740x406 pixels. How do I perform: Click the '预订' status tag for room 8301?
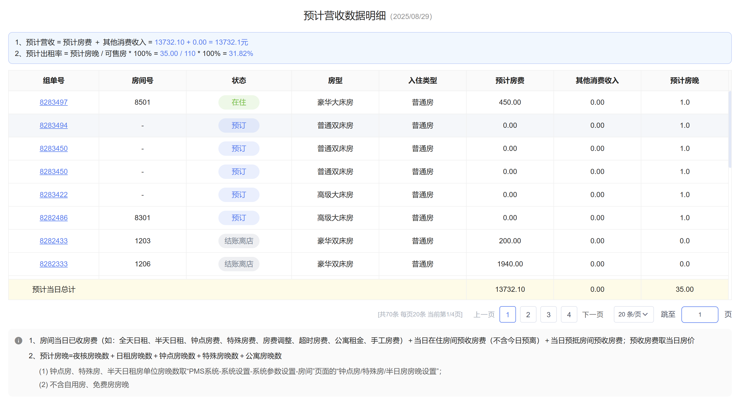(x=239, y=218)
